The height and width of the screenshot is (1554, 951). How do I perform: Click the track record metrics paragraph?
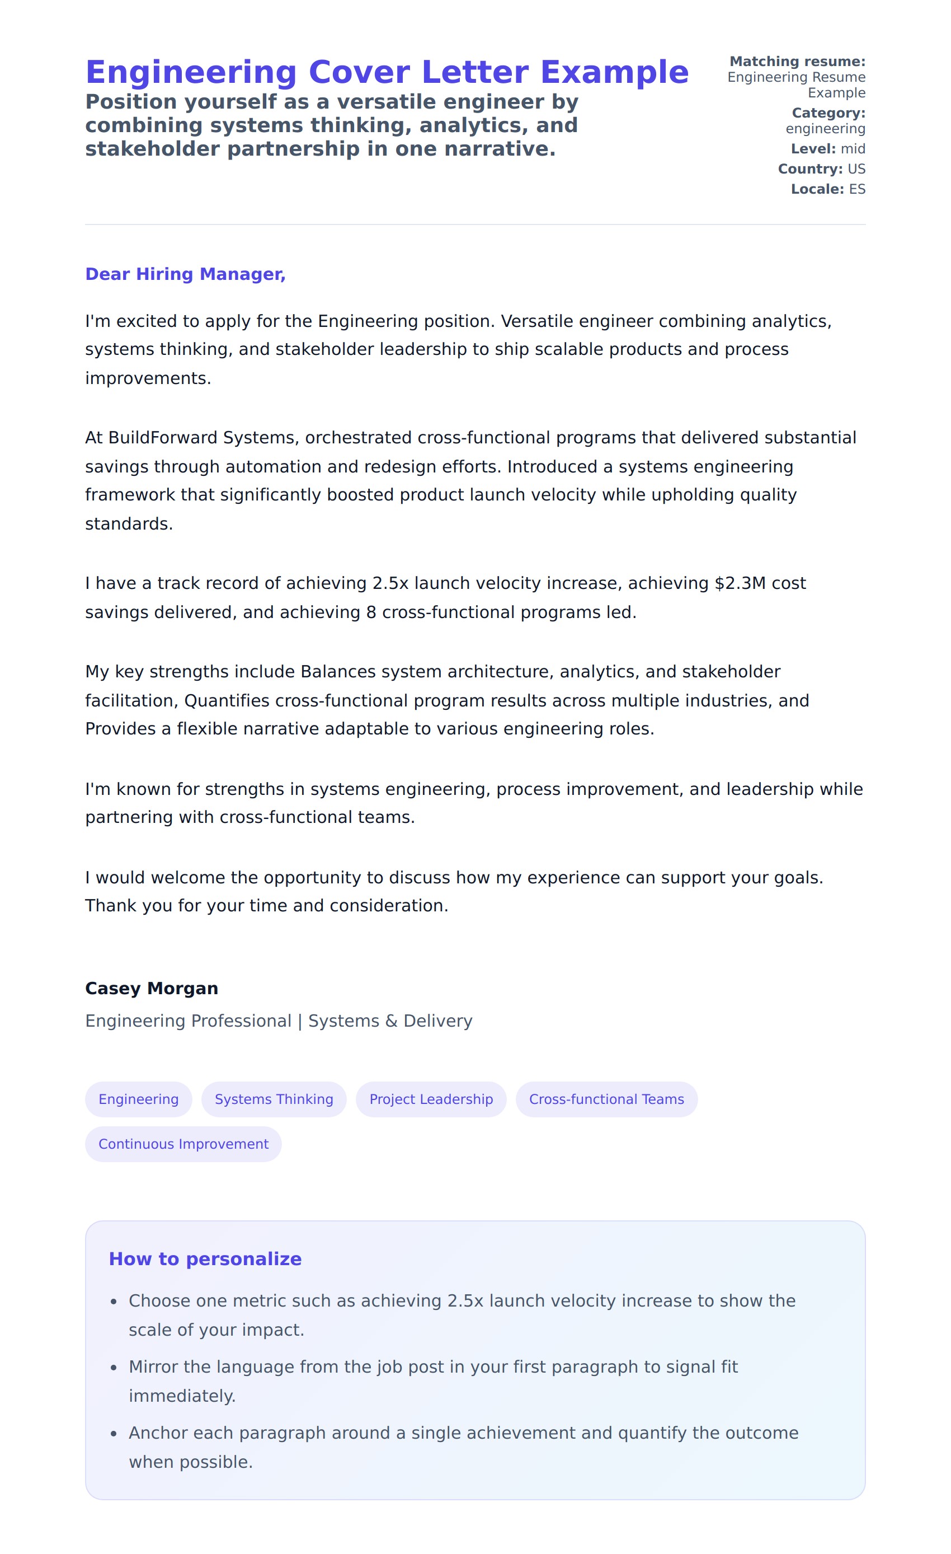point(445,597)
